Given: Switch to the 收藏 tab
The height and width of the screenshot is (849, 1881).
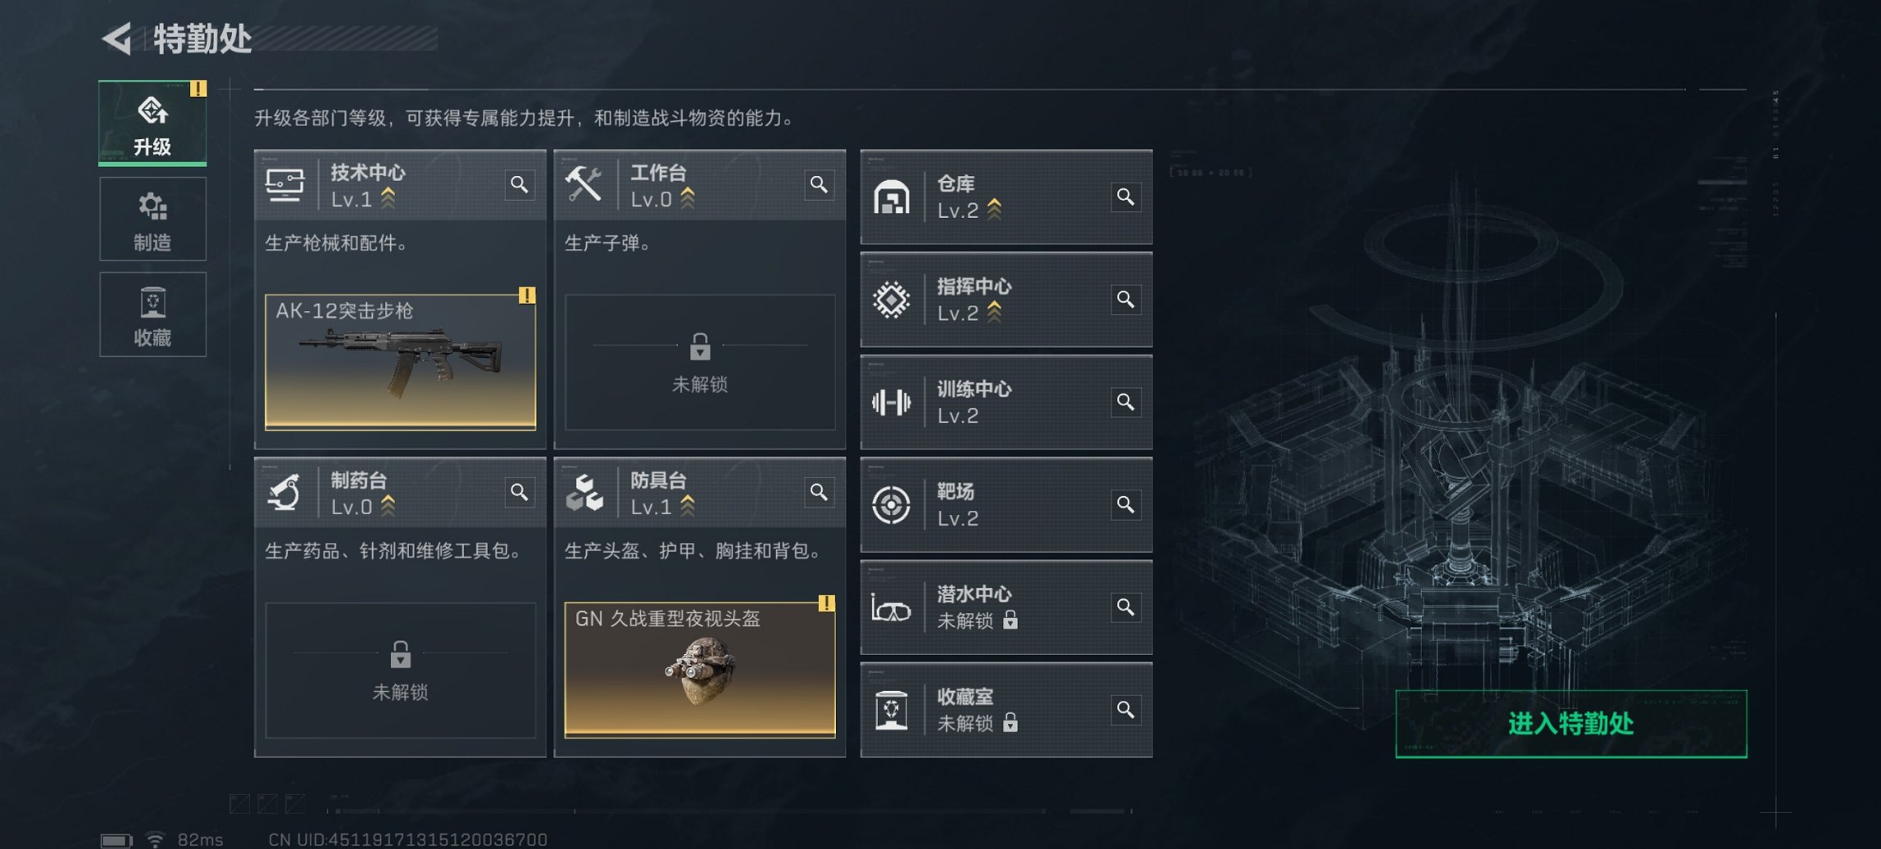Looking at the screenshot, I should (152, 314).
